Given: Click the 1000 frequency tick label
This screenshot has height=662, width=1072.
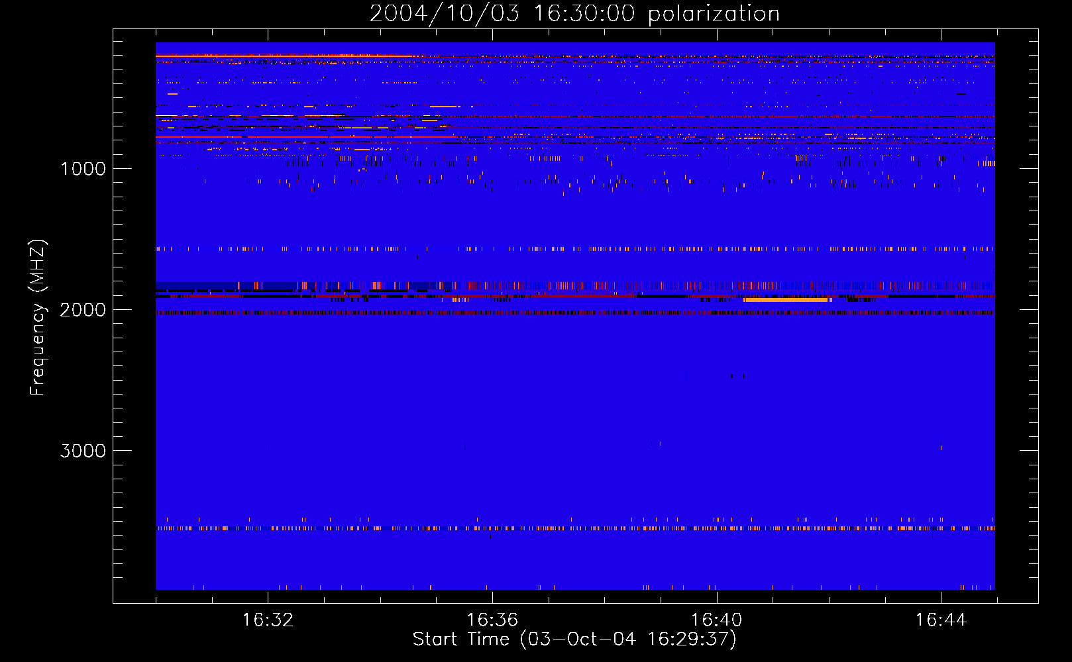Looking at the screenshot, I should (83, 169).
